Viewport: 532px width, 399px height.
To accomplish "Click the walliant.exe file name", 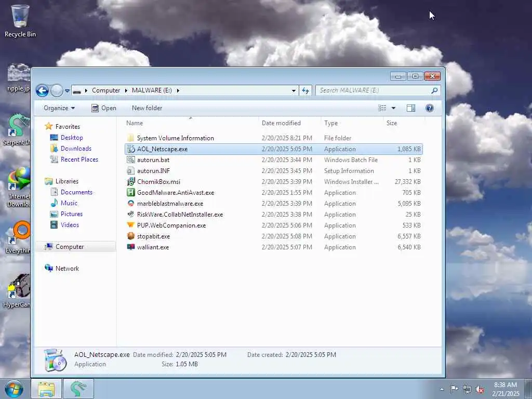I will [153, 247].
